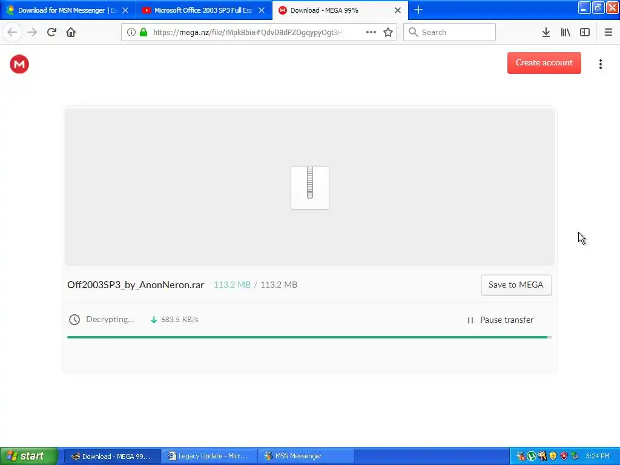Minimize the Firefox window
Screen dimensions: 620x465
pos(584,7)
